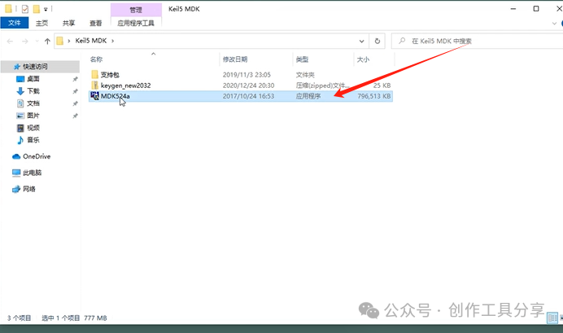
Task: Click the properties quick-access toolbar icon
Action: tap(24, 9)
